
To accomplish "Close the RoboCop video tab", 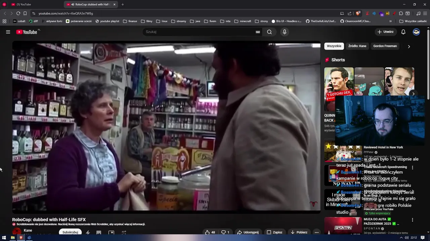I will coord(114,4).
